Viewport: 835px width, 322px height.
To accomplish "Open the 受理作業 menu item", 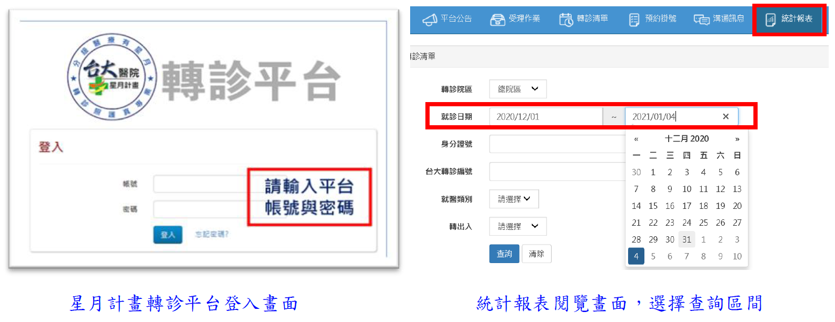I will click(515, 19).
